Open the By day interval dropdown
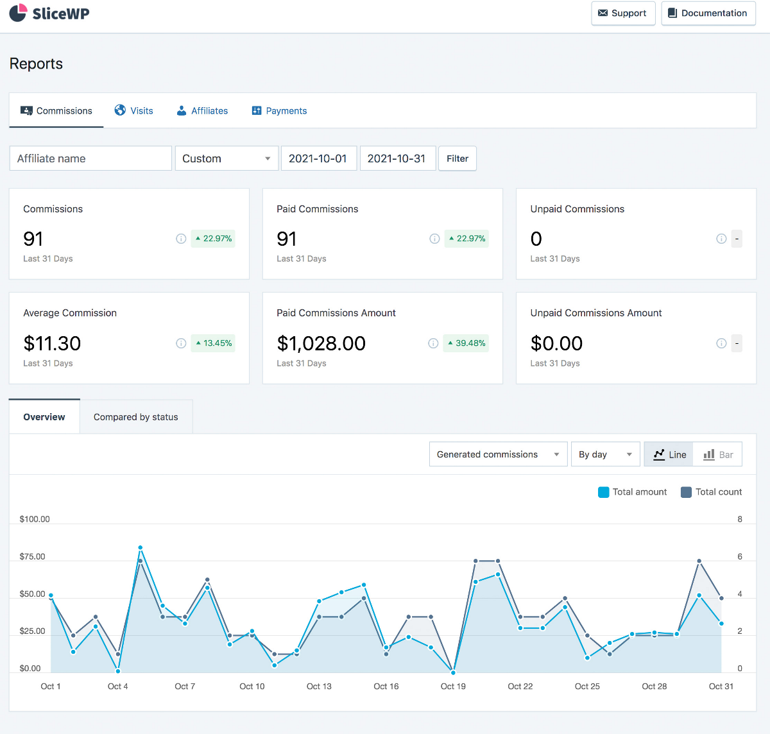Viewport: 770px width, 734px height. click(x=605, y=454)
